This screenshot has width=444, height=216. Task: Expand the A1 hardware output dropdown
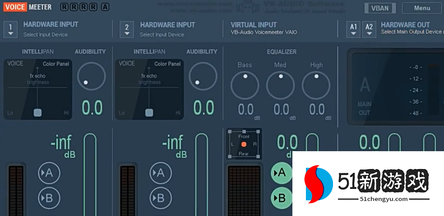coord(354,29)
